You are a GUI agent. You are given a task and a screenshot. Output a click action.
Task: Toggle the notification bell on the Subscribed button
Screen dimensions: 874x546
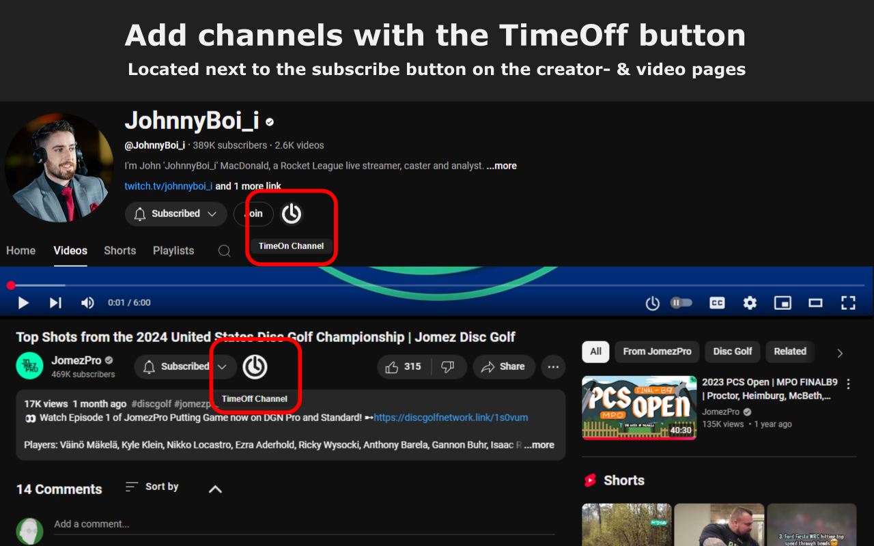(140, 214)
